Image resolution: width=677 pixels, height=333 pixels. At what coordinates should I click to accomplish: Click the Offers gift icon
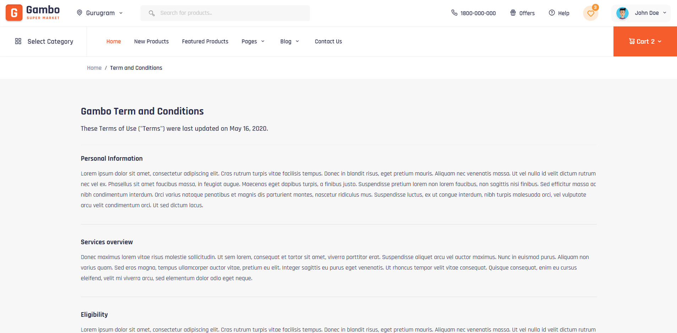(x=513, y=13)
